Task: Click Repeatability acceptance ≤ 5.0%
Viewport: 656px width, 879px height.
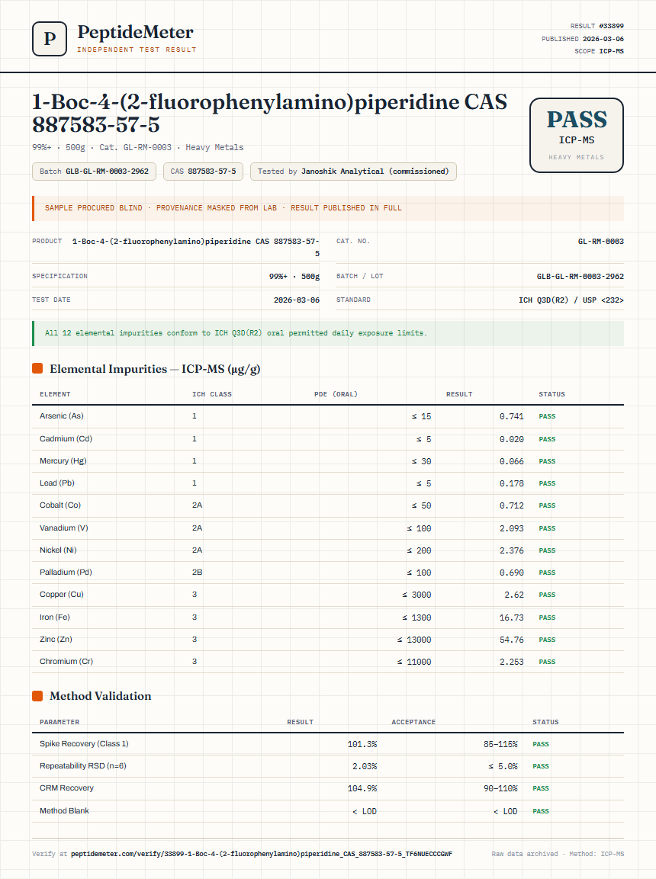Action: point(503,766)
